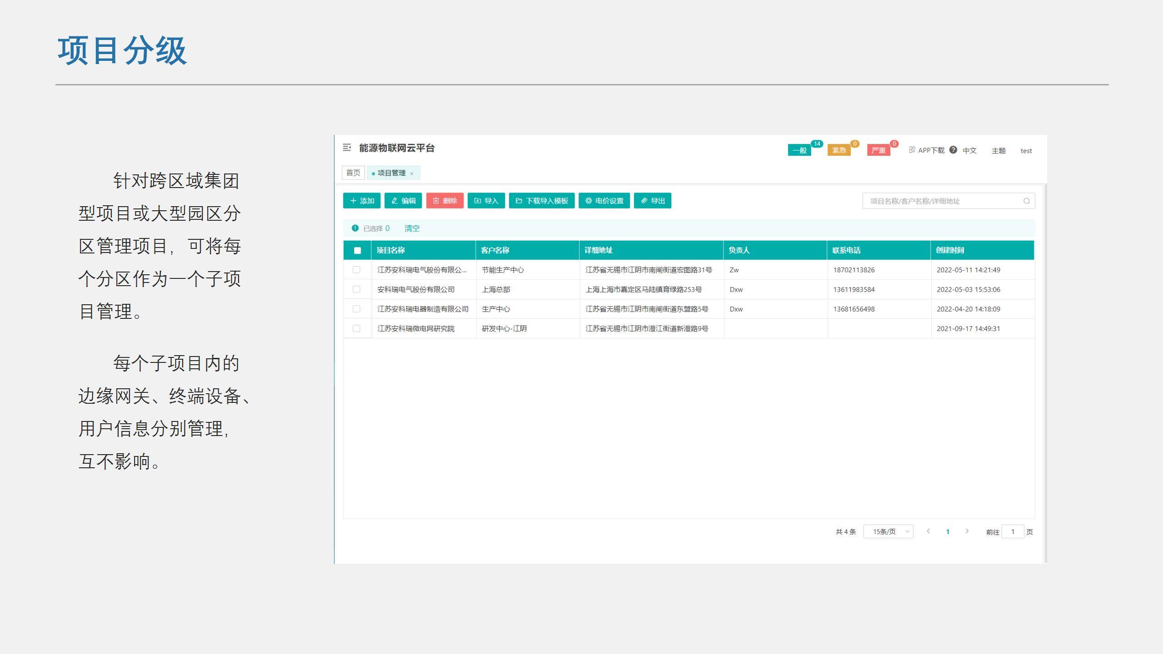Click the 清空 link

[412, 228]
